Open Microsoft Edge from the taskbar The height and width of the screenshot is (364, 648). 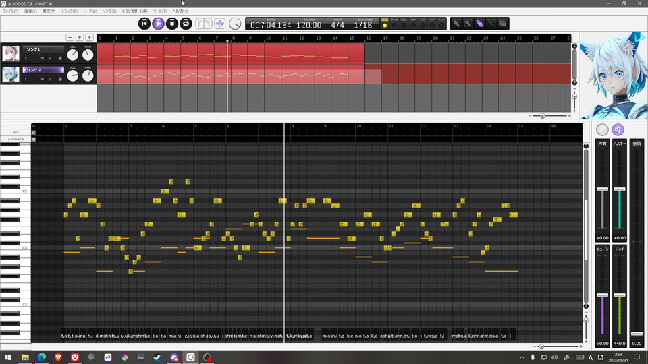pos(42,357)
